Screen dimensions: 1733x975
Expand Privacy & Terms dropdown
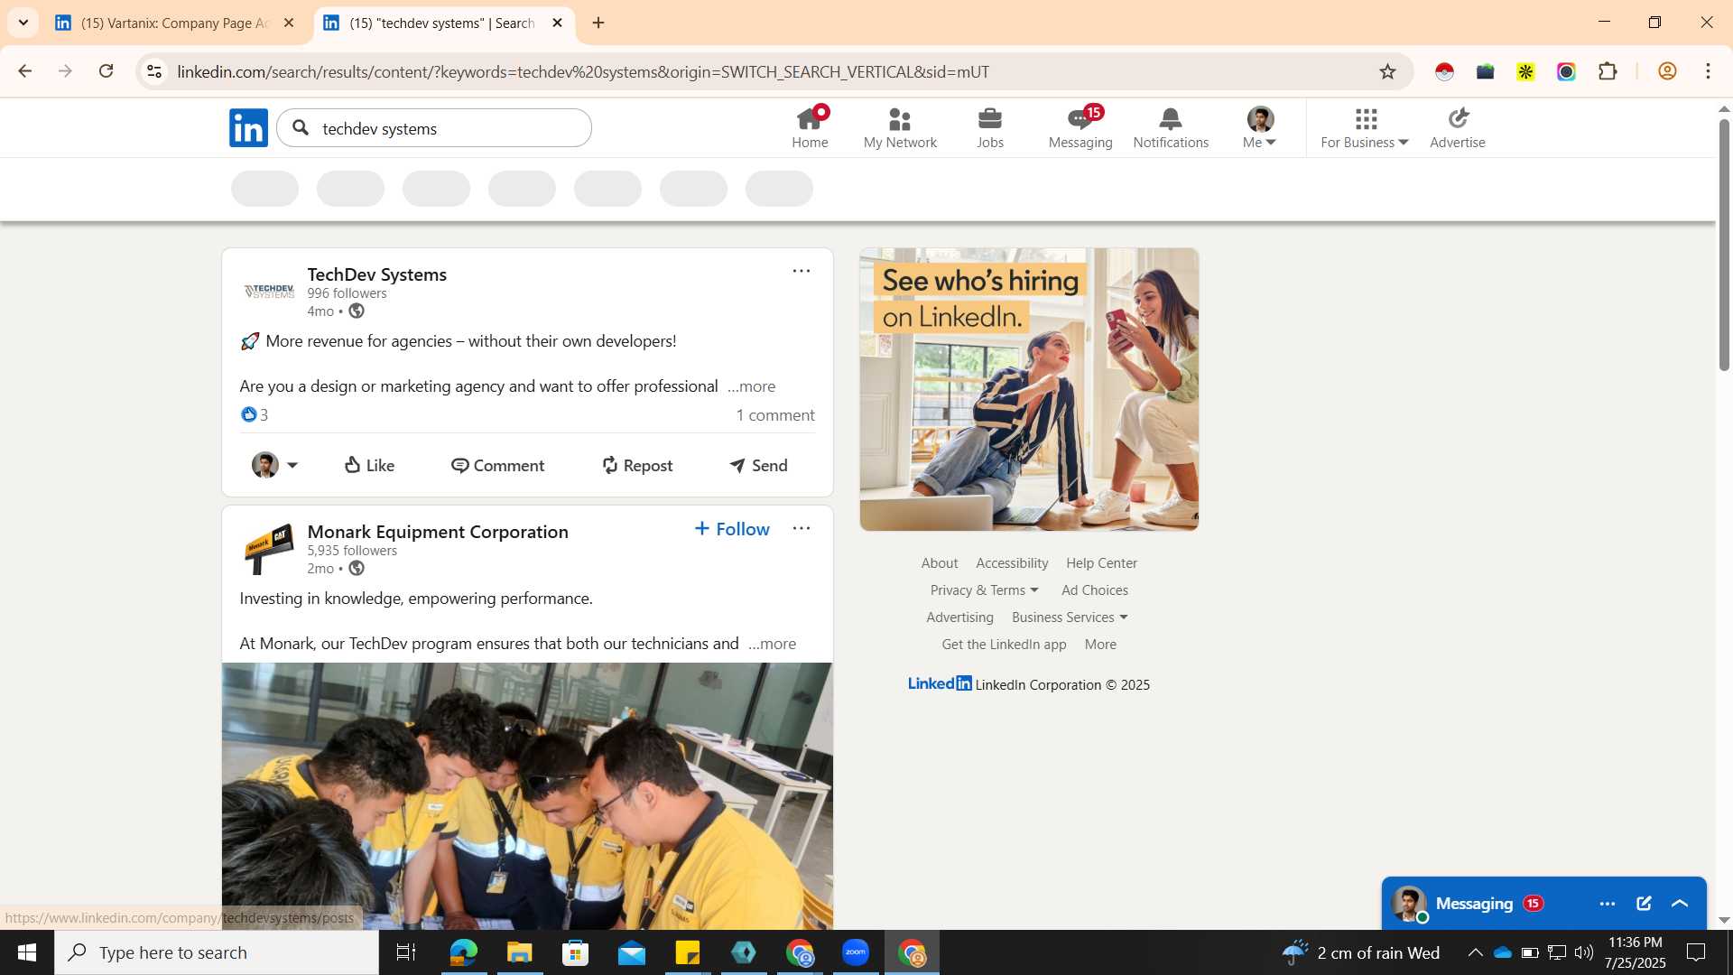[x=984, y=590]
